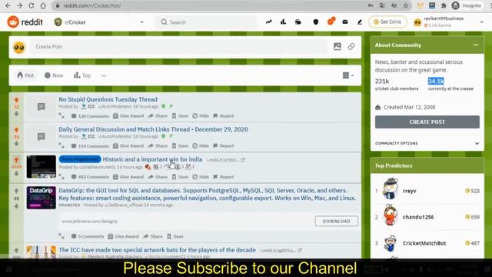Focus the Reddit search field
Image resolution: width=492 pixels, height=277 pixels.
(205, 22)
